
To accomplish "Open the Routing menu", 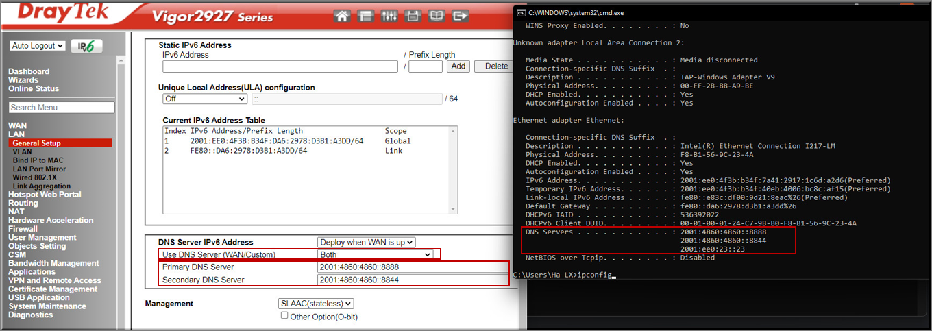I will (x=23, y=204).
